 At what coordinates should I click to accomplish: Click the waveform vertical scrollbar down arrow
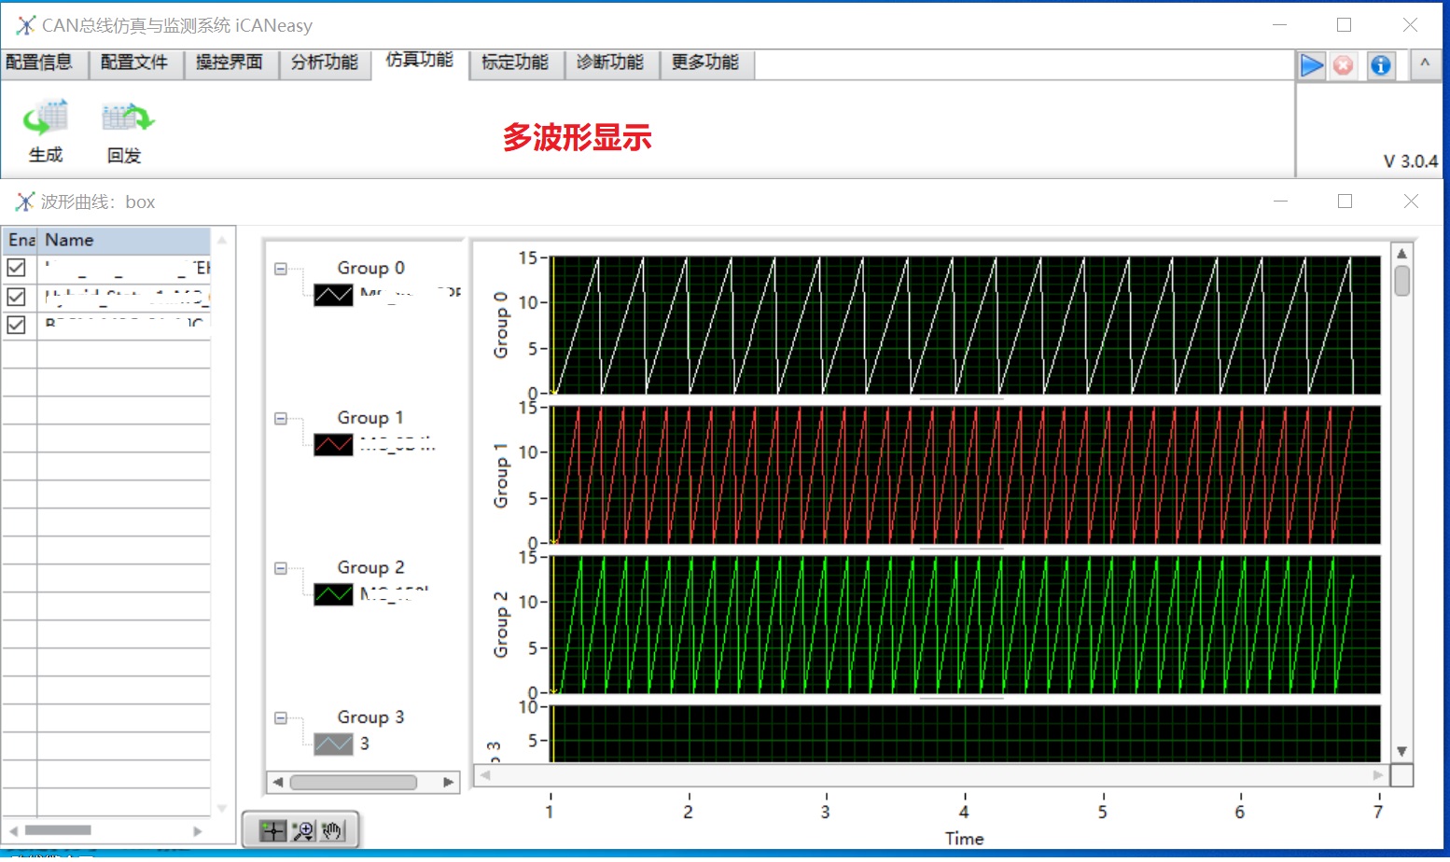tap(1401, 751)
